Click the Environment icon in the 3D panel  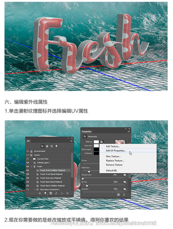(31, 151)
